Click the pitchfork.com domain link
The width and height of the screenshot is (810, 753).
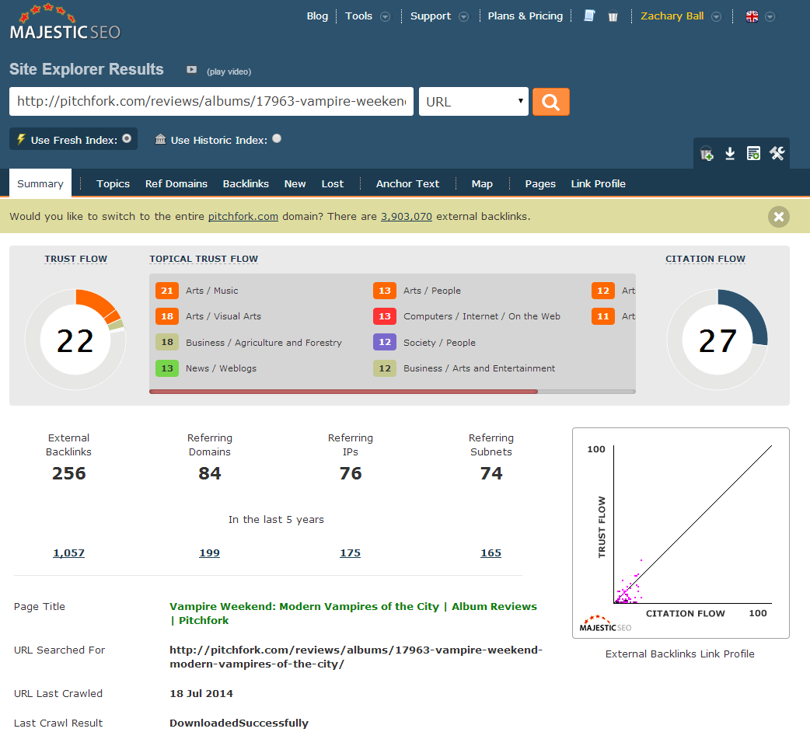pos(243,216)
